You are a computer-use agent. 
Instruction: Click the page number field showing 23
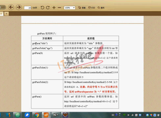point(28,8)
